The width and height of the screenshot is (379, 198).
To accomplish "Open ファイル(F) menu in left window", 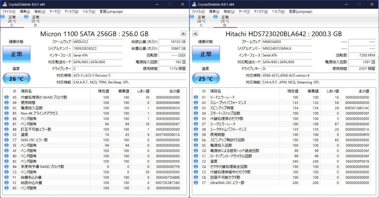I will click(x=9, y=11).
